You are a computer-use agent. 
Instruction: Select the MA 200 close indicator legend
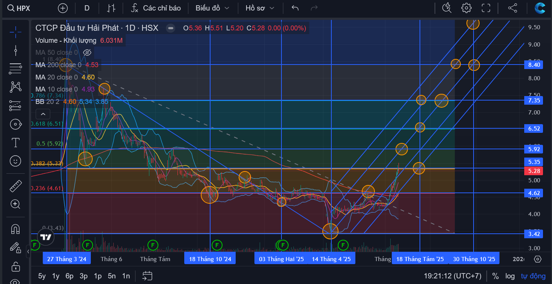click(67, 65)
